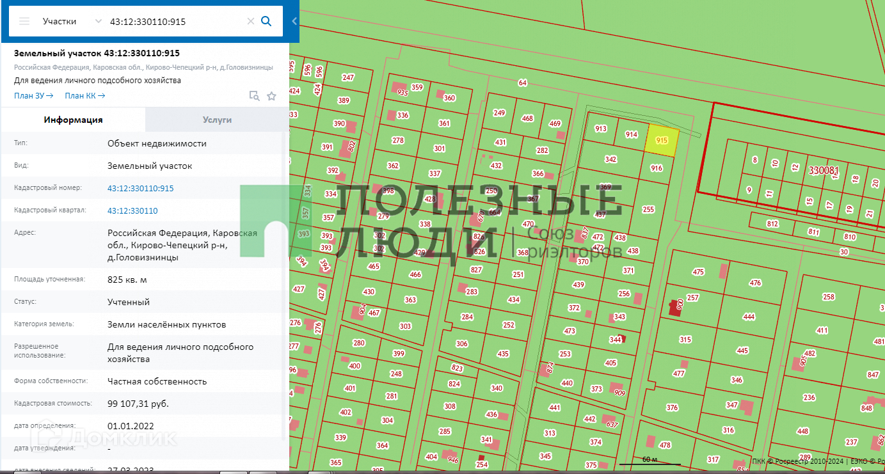Open the hamburger menu in the search bar
Viewport: 885px width, 474px height.
click(24, 21)
